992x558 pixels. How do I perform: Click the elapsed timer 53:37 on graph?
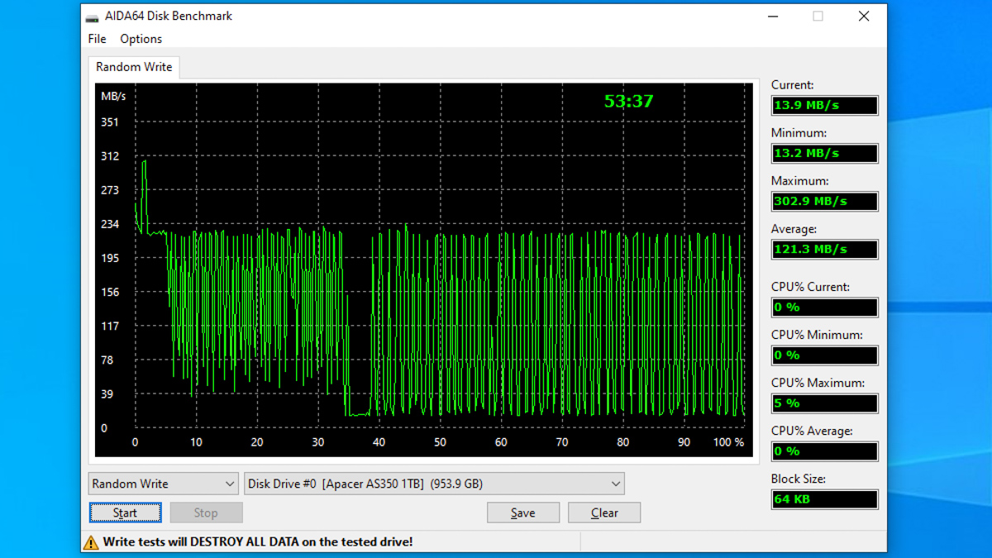(x=628, y=101)
